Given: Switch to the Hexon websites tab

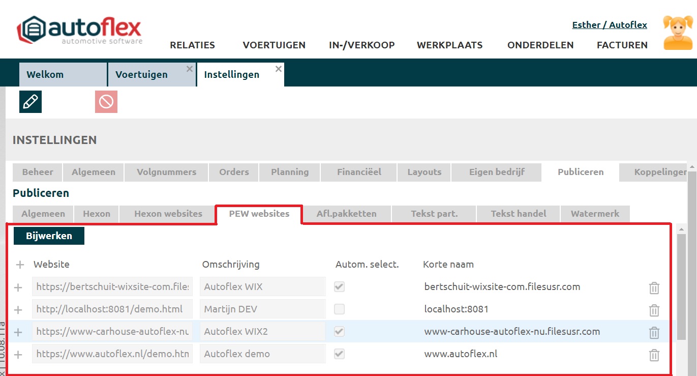Looking at the screenshot, I should click(168, 214).
